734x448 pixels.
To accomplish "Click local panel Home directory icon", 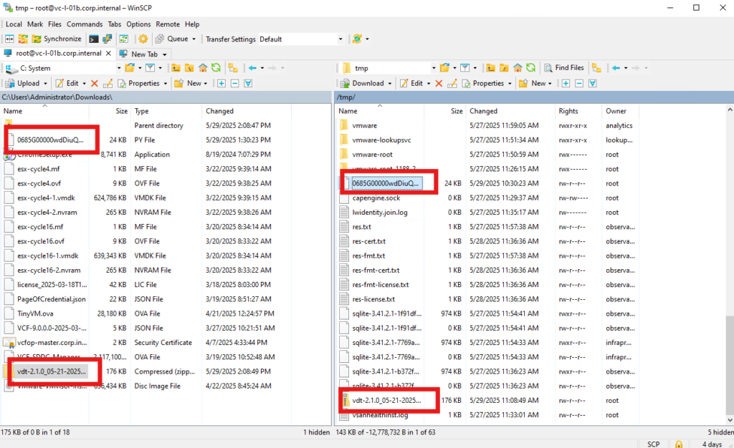I will pos(203,68).
